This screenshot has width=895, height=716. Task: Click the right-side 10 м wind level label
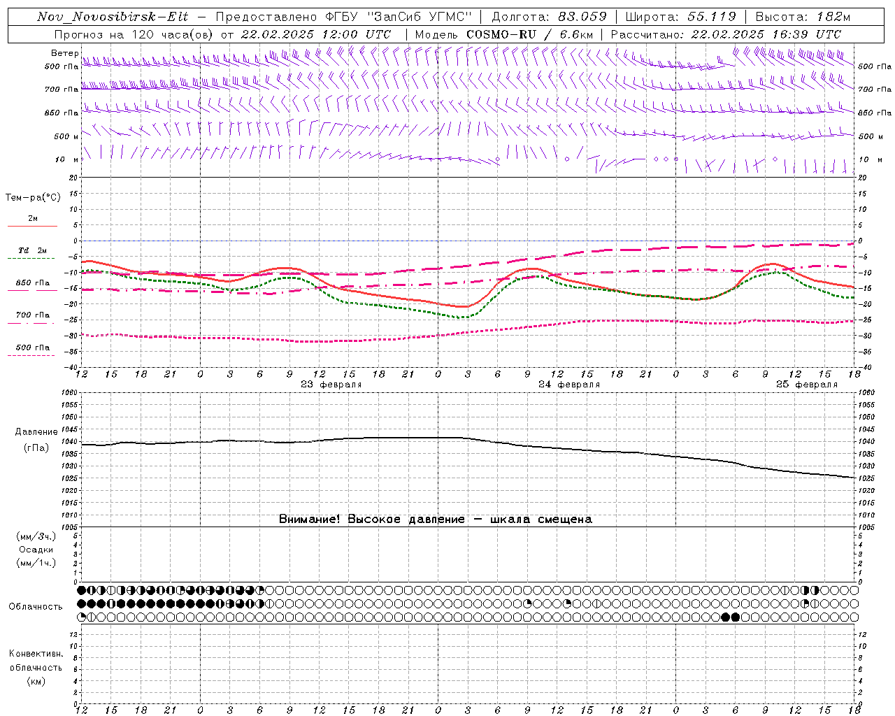[869, 159]
